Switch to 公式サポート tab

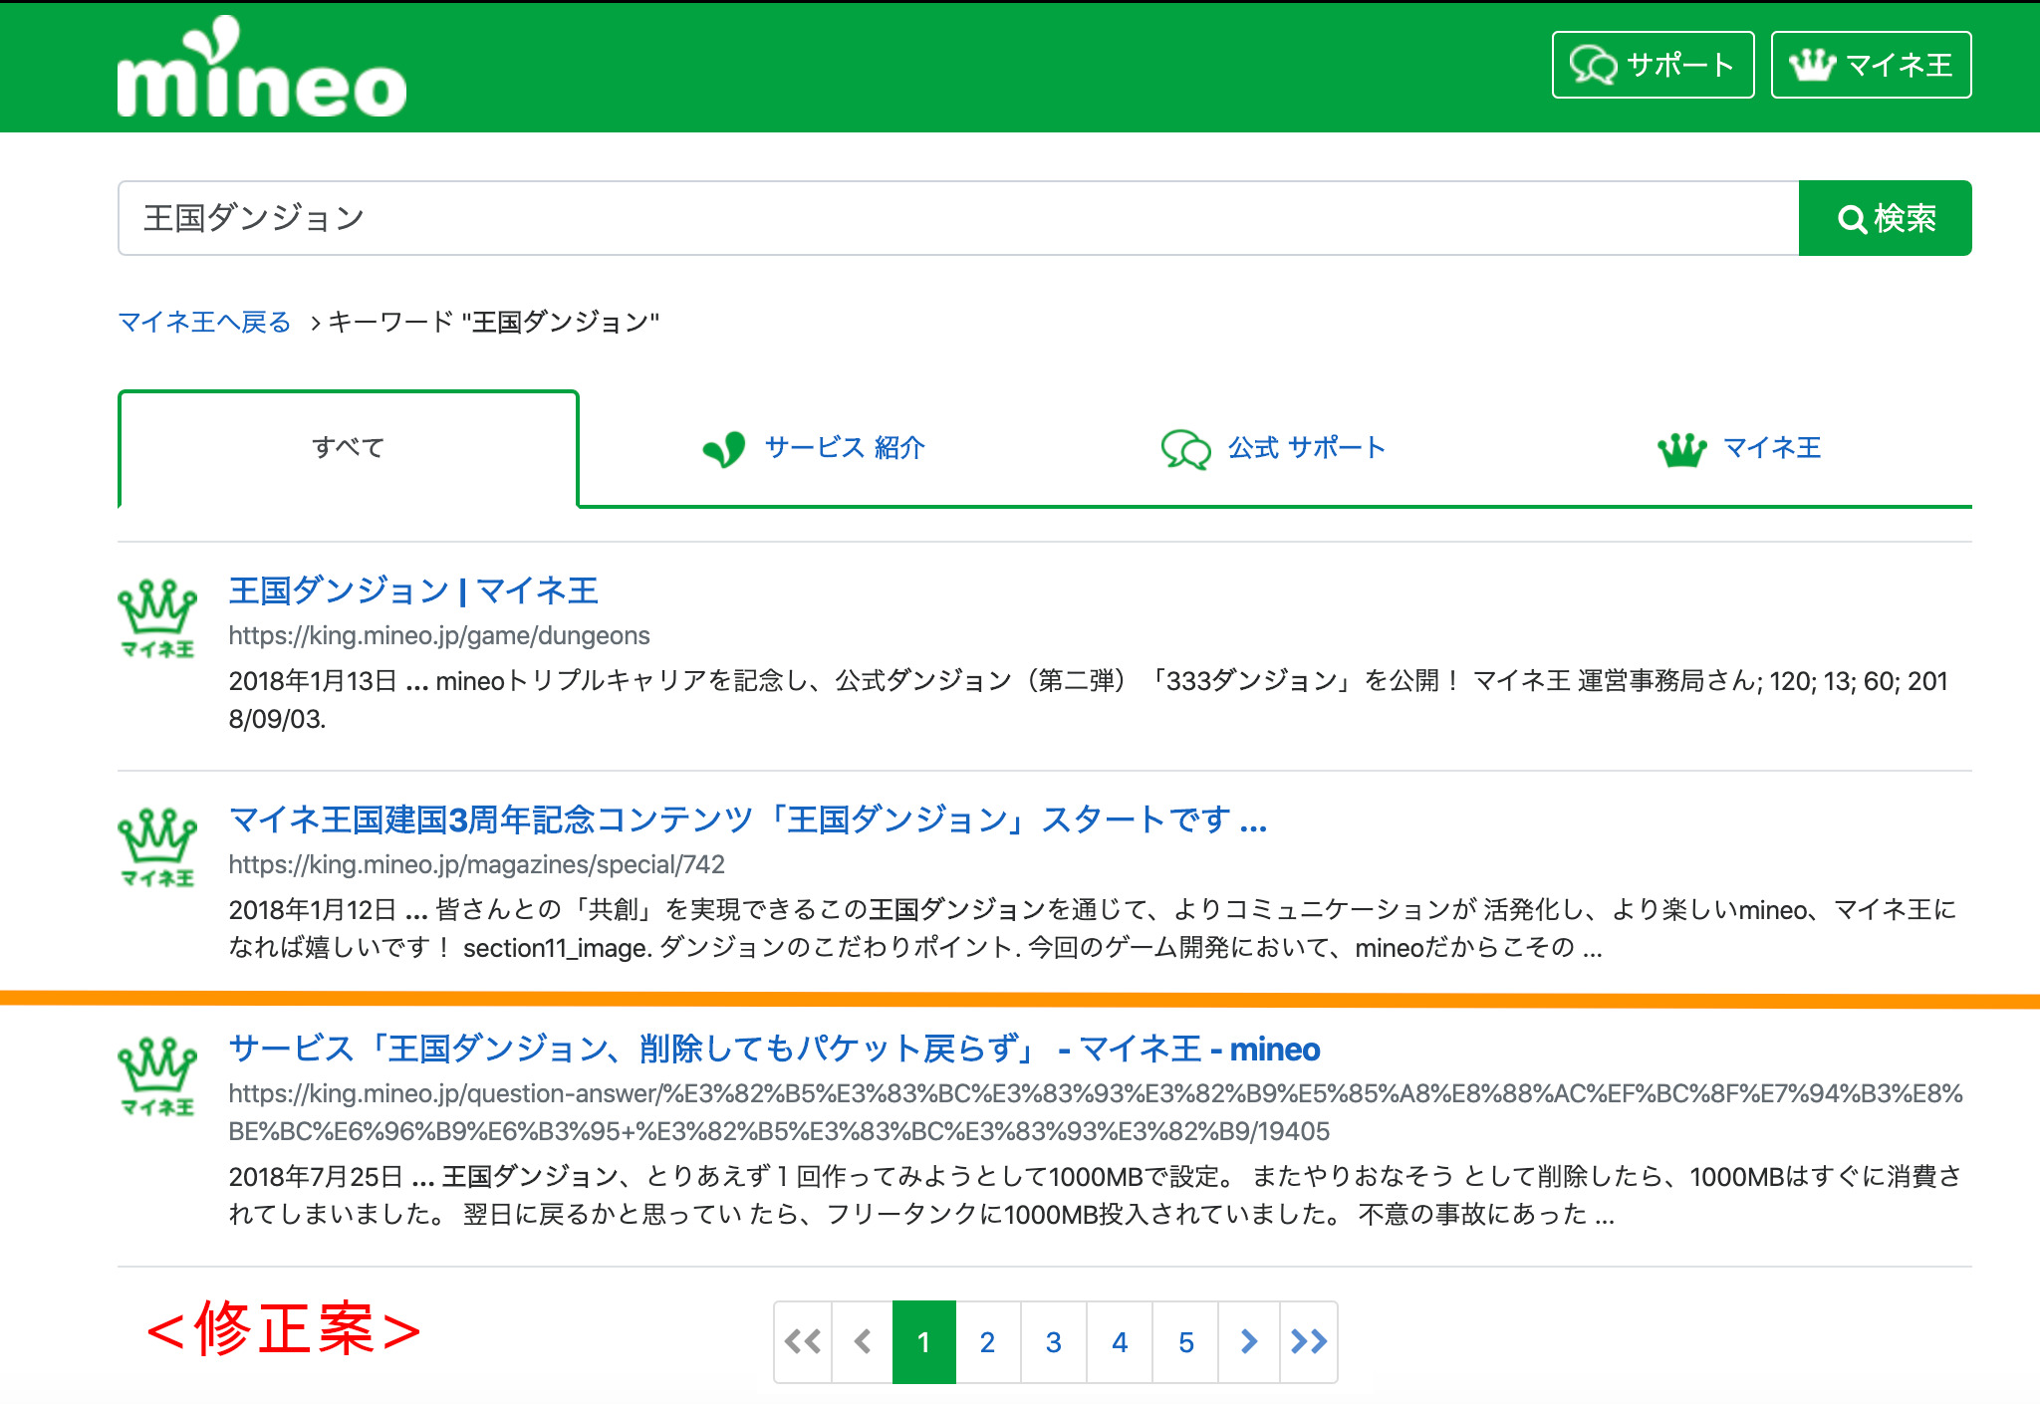(1274, 448)
